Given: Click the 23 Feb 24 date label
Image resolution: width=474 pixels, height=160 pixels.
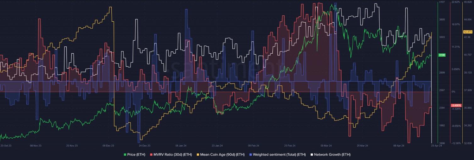Looking at the screenshot, I should (290, 146).
